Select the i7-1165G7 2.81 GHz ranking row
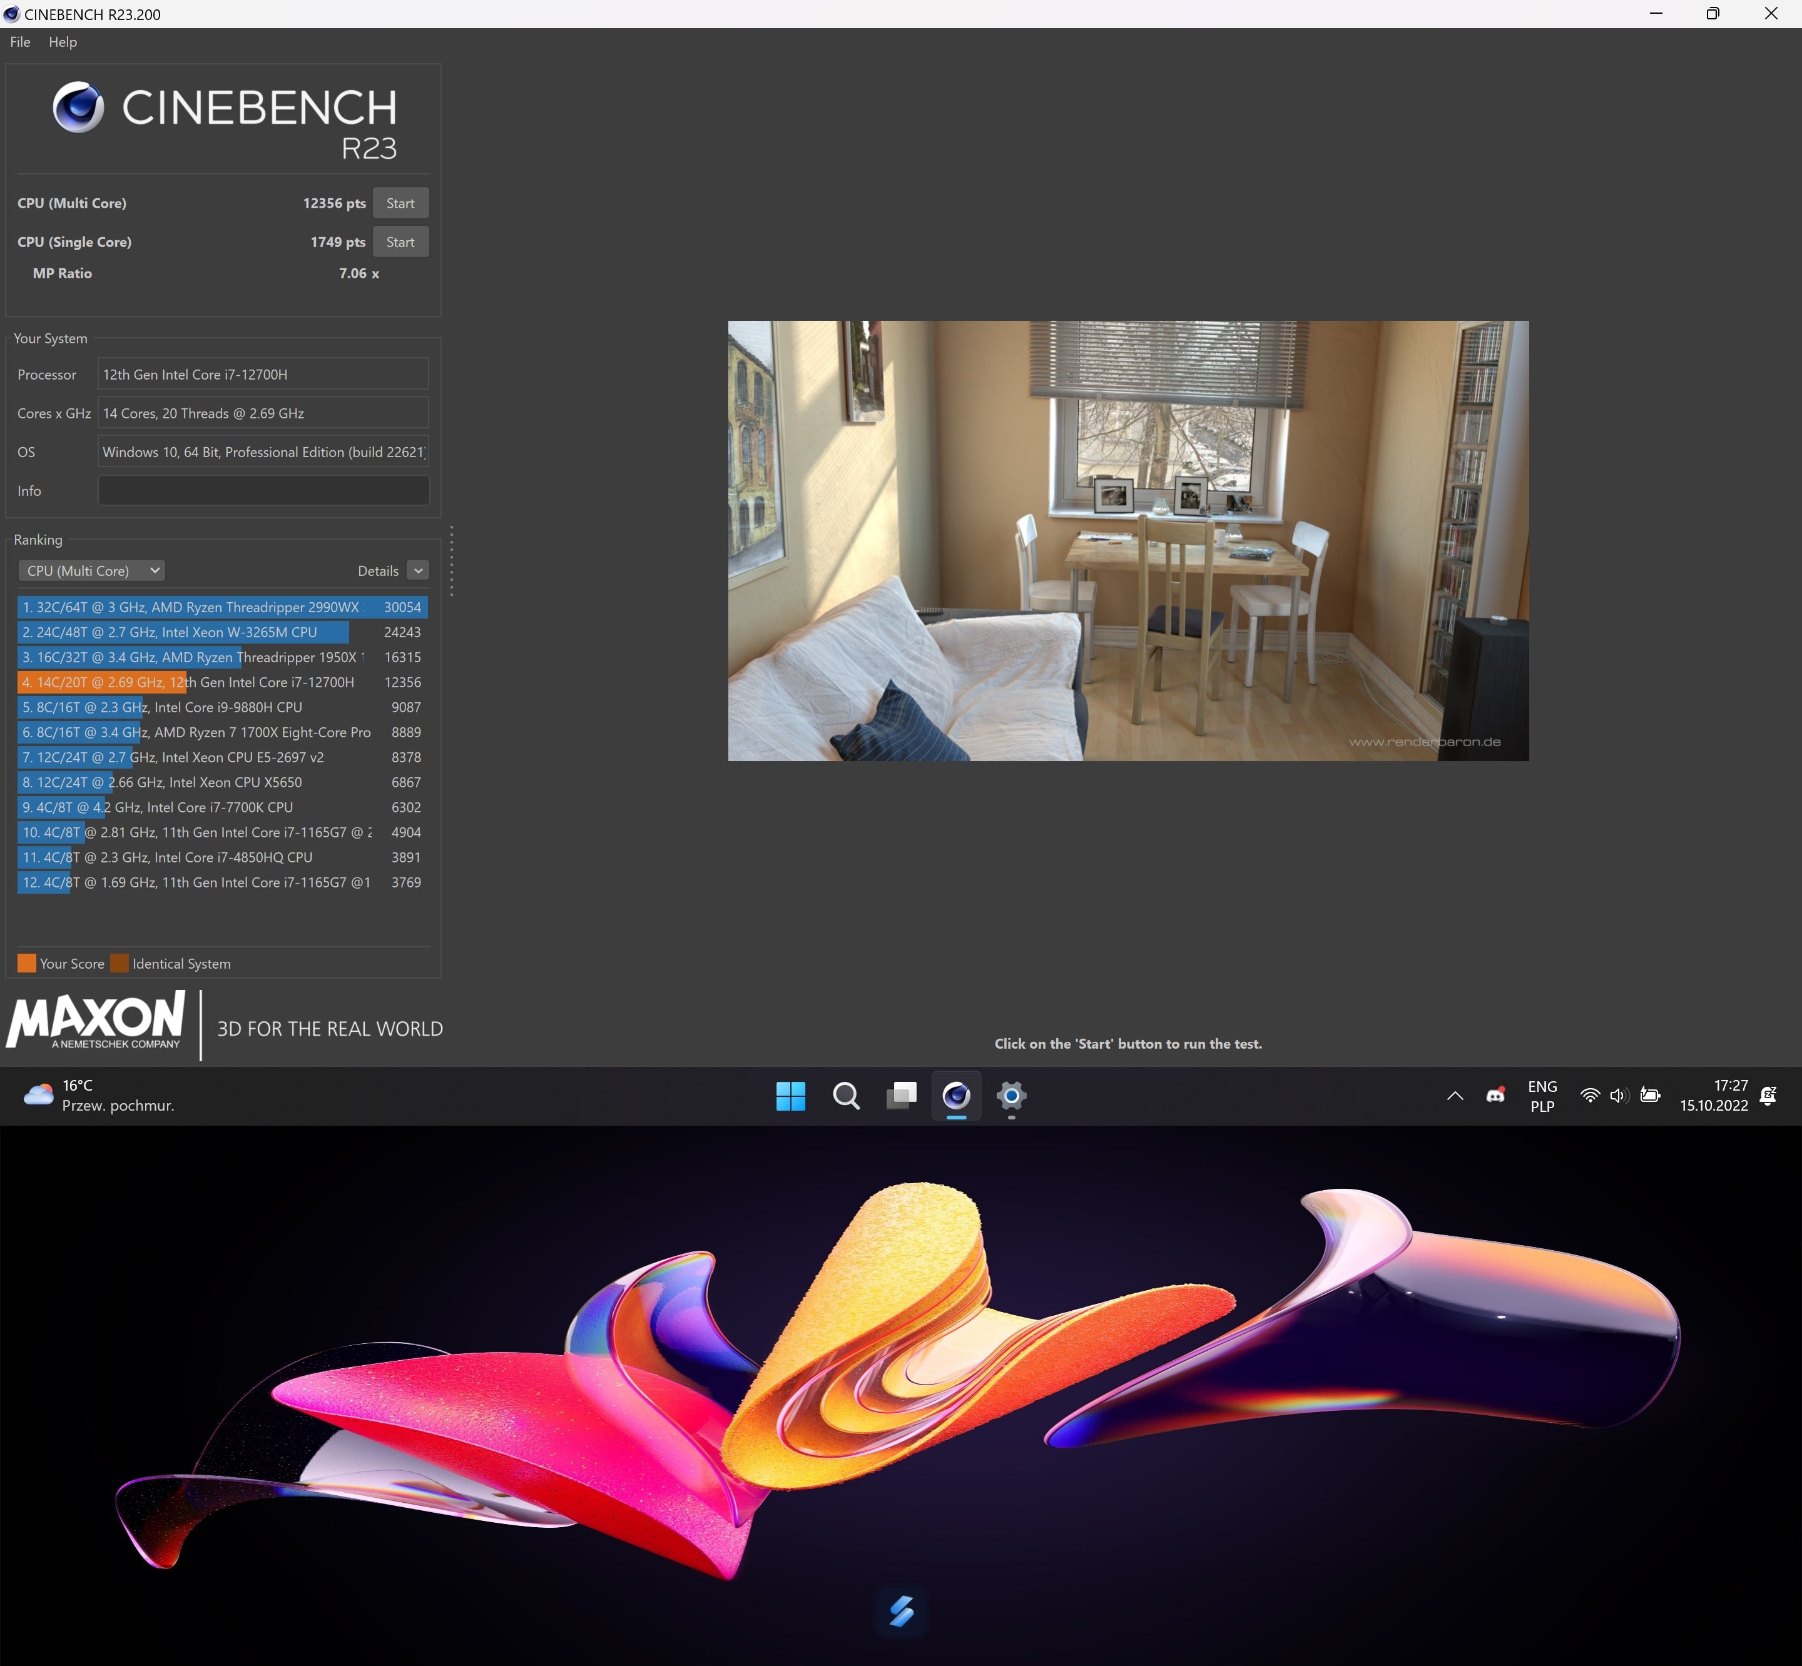Screen dimensions: 1802x1666 click(222, 832)
